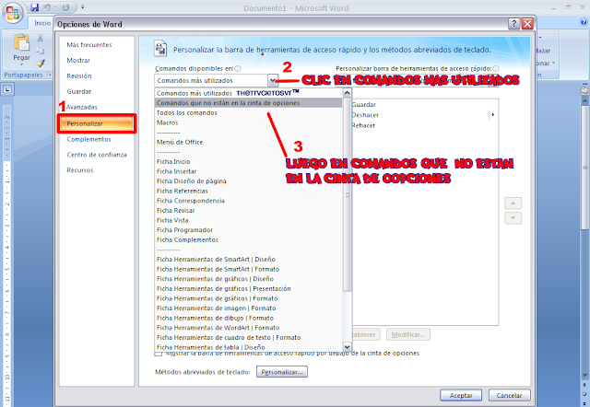Click the Undo icon in quick access toolbar
The width and height of the screenshot is (590, 407).
pos(47,7)
